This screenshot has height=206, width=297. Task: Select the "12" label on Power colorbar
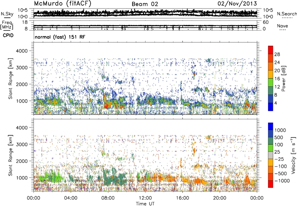277,87
